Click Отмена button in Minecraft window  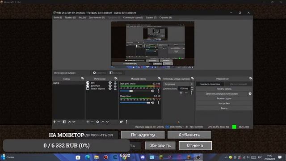pos(195,146)
